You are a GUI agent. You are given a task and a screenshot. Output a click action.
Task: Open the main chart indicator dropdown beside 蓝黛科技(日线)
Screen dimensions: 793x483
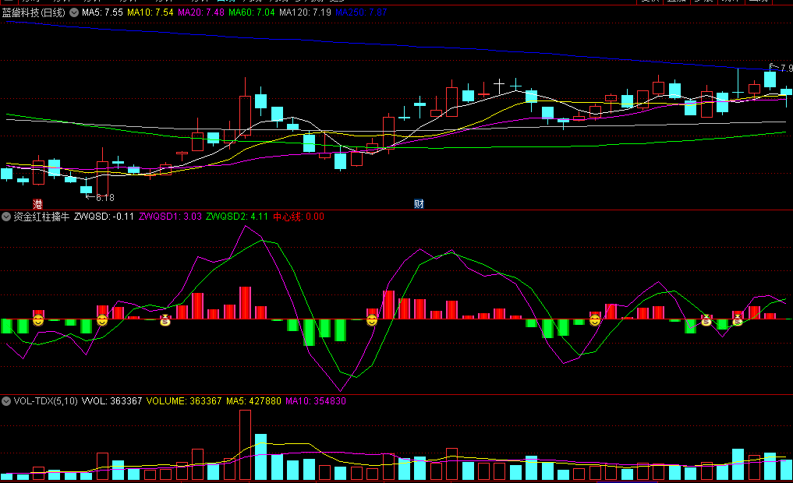pyautogui.click(x=74, y=12)
